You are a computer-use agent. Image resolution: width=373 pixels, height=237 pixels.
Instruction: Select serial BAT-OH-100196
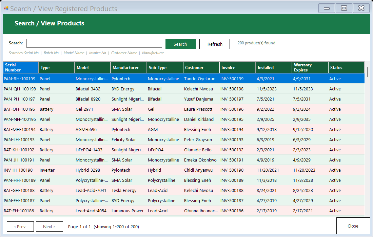point(19,109)
